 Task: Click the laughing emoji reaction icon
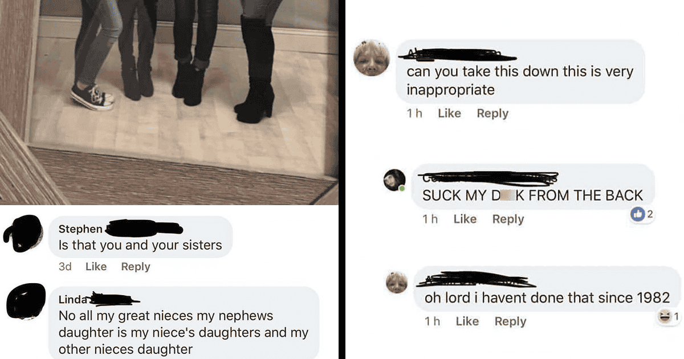[x=664, y=317]
